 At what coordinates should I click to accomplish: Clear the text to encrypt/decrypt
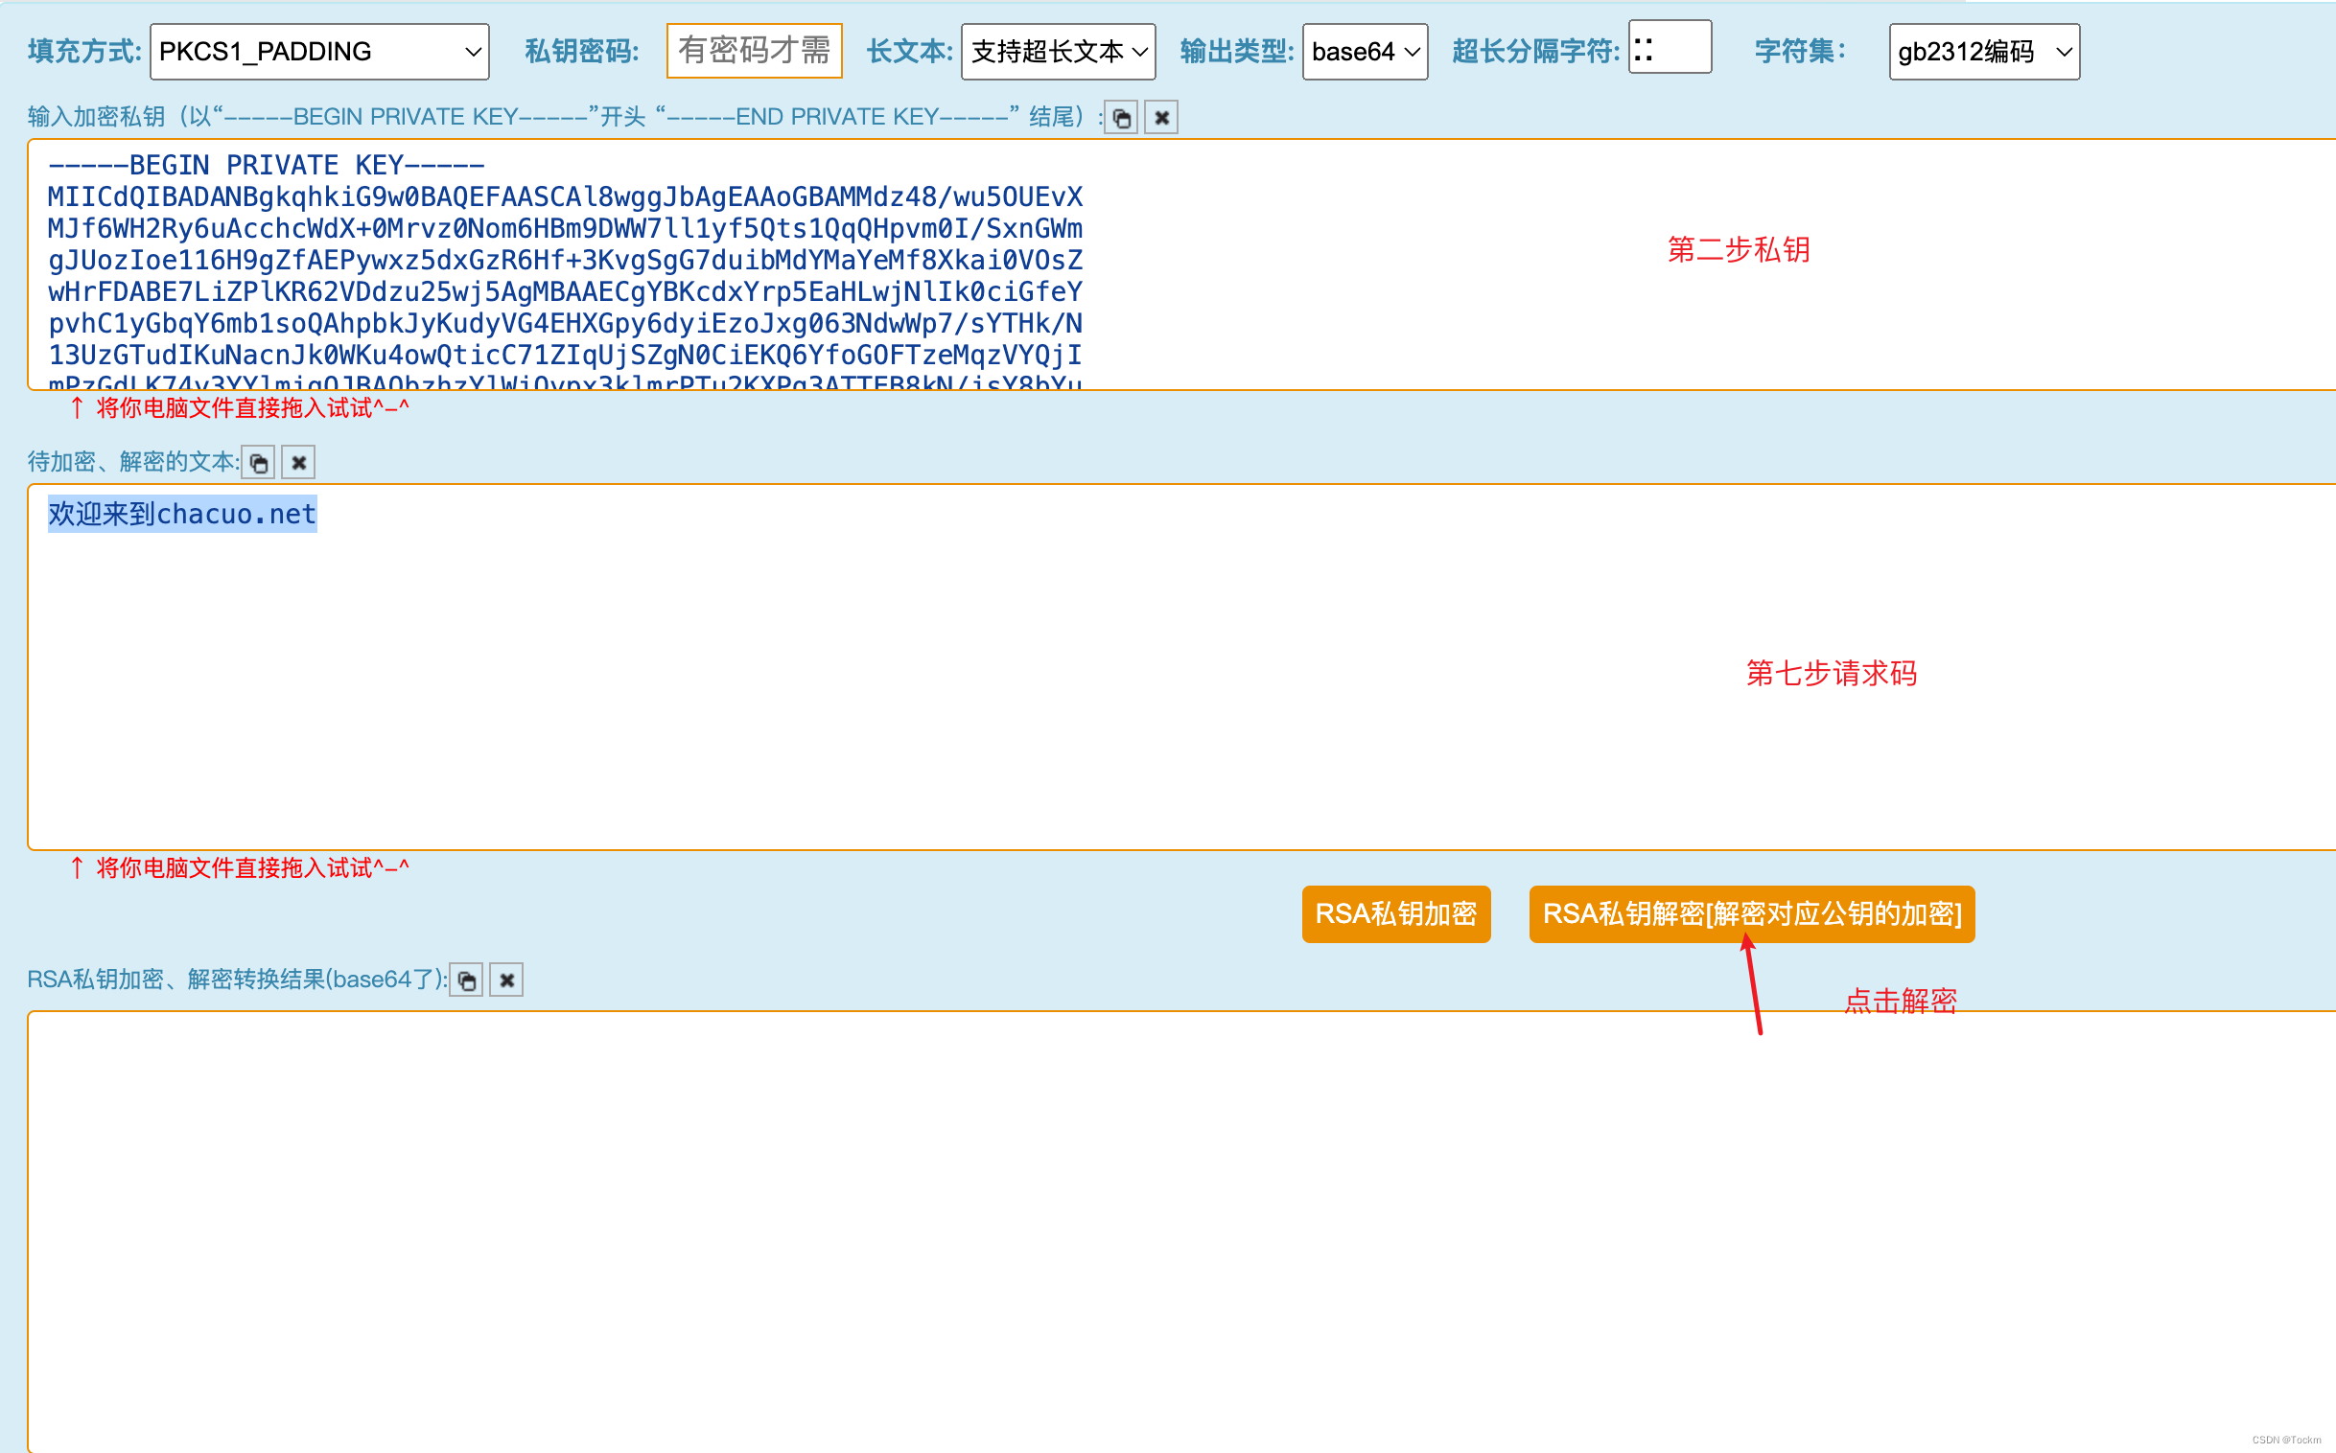(x=299, y=463)
